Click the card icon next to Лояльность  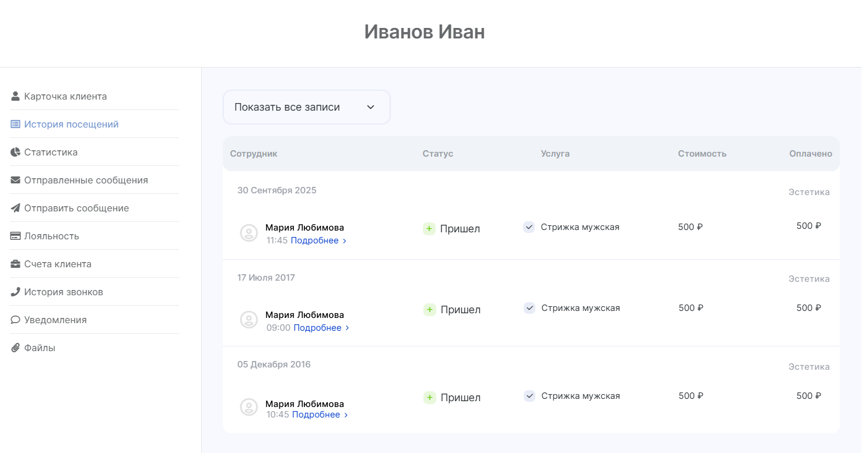pos(15,236)
